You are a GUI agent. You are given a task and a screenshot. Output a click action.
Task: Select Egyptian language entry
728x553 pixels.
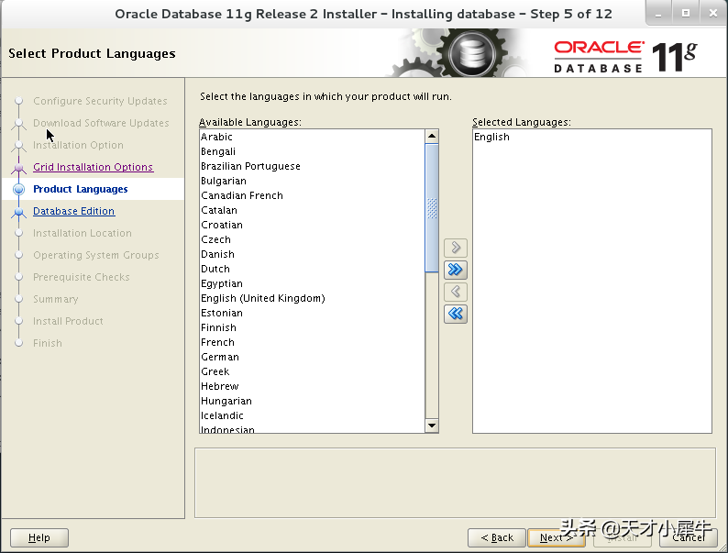coord(312,283)
